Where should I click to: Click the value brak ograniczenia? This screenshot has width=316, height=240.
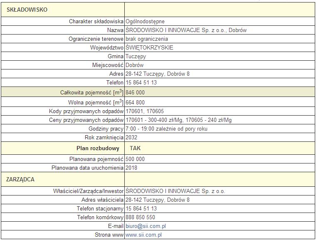pyautogui.click(x=147, y=39)
